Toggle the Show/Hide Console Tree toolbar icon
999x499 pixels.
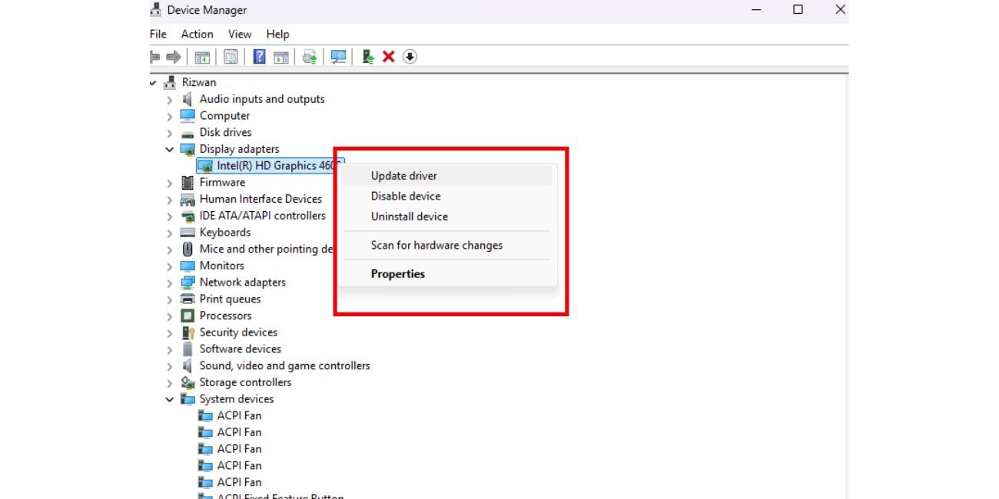[x=202, y=57]
